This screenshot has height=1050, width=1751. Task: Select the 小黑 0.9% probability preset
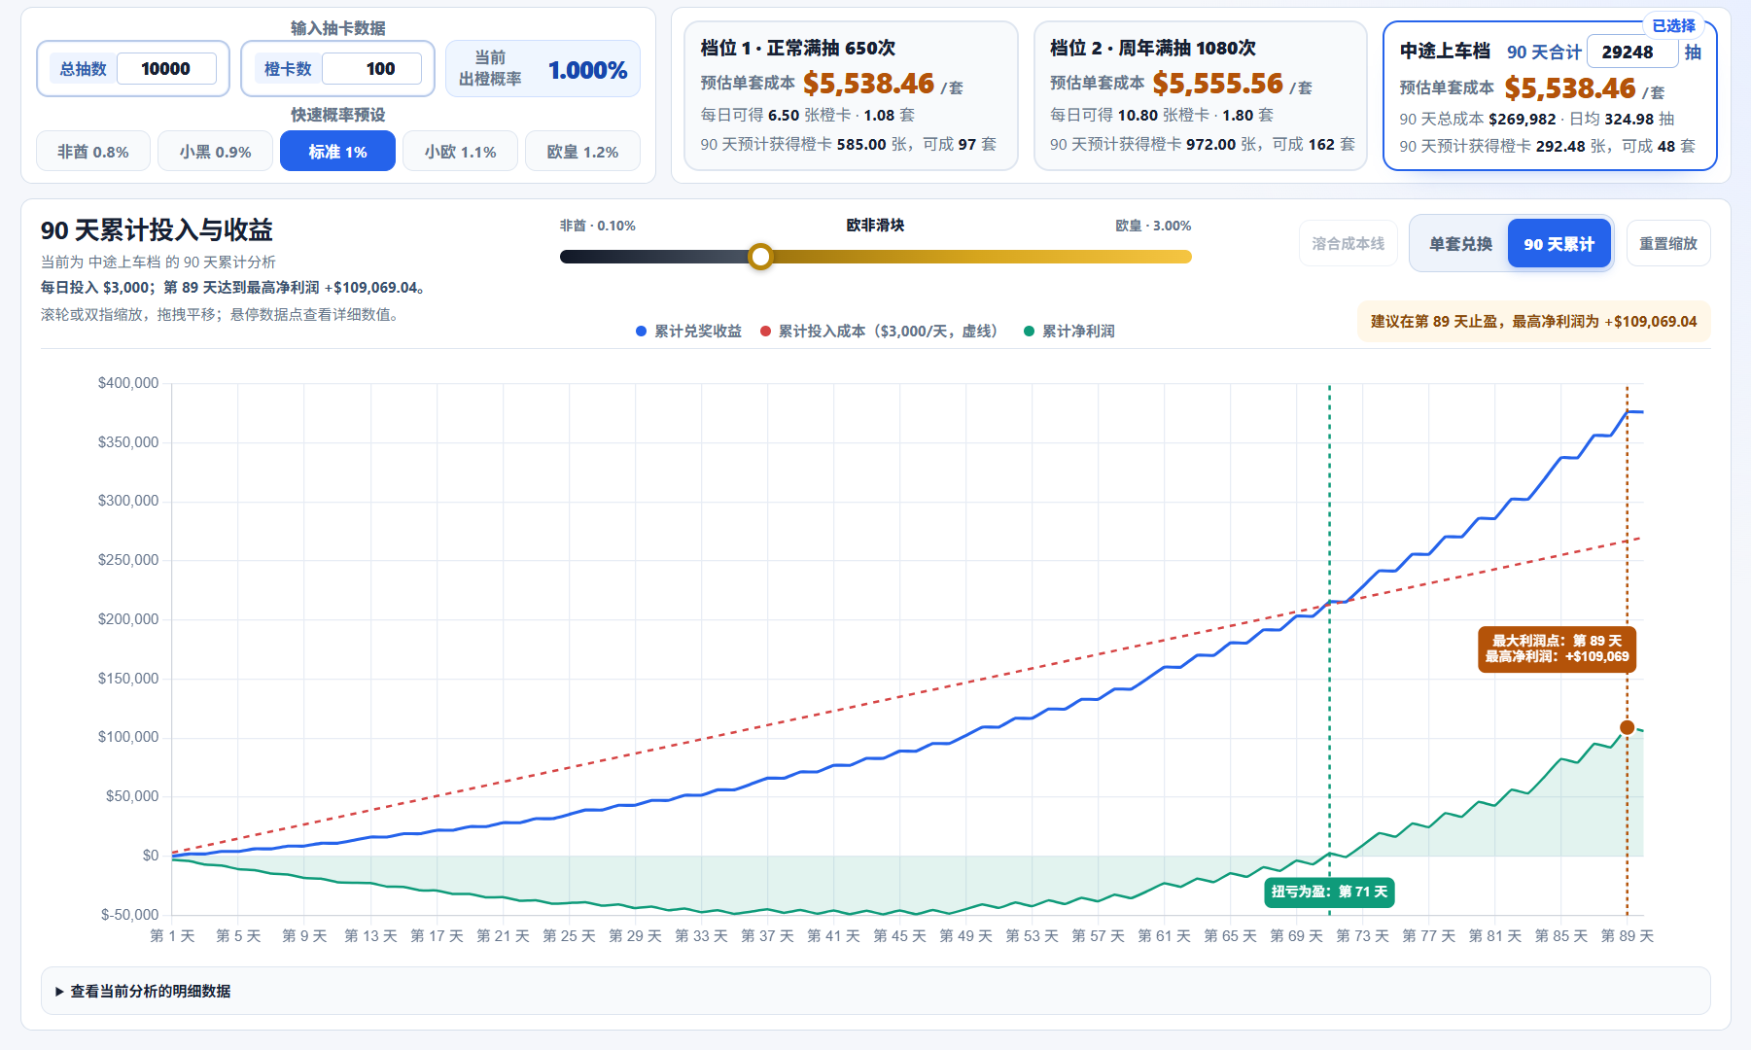216,152
